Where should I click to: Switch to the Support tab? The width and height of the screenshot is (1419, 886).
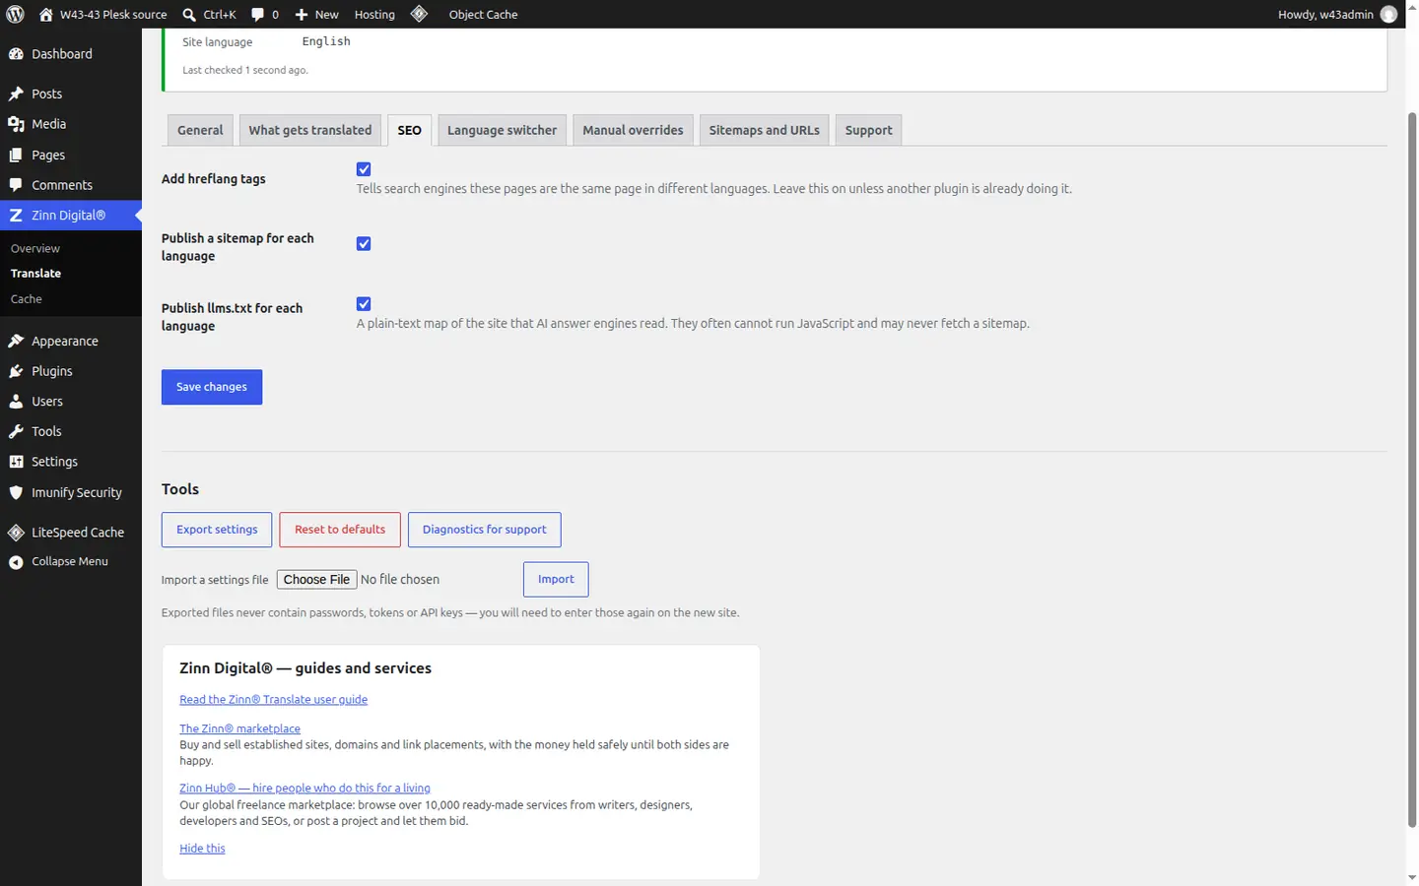(x=868, y=130)
